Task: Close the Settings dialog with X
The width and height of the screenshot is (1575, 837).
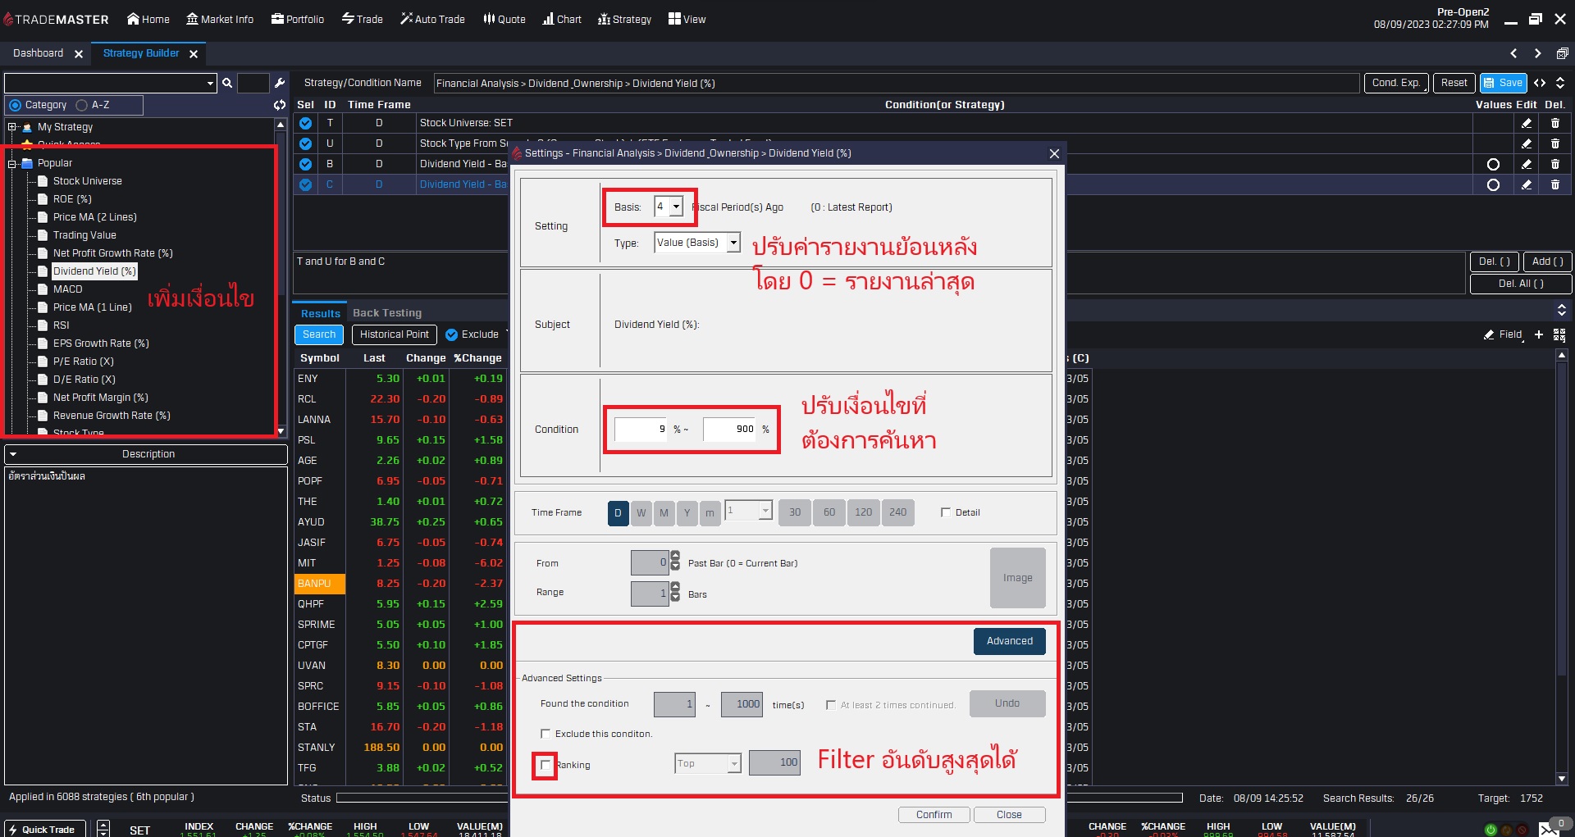Action: click(x=1054, y=153)
